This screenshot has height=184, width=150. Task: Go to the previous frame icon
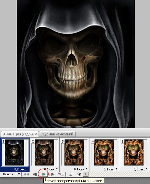[35, 174]
